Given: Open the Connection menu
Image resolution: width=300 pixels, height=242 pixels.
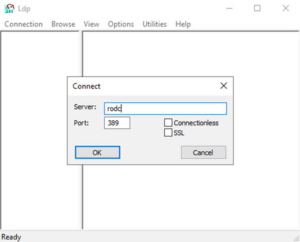Looking at the screenshot, I should click(x=23, y=24).
